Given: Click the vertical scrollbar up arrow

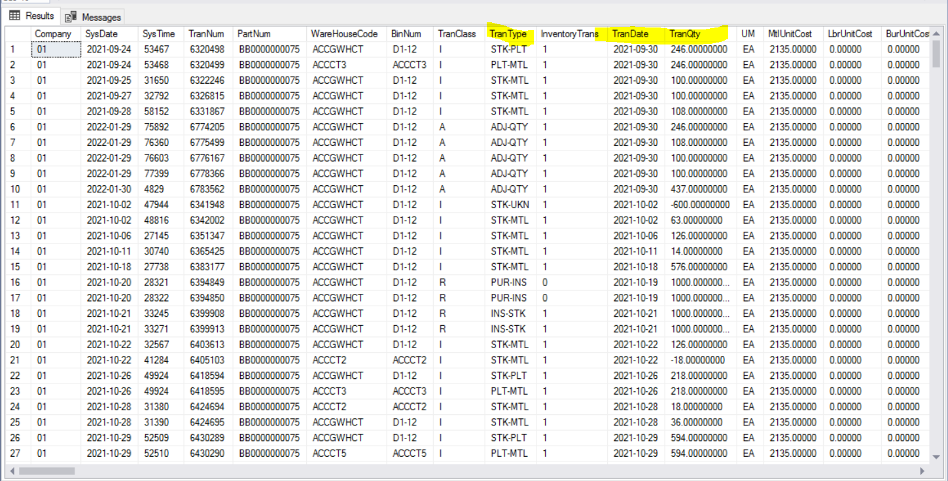Looking at the screenshot, I should 937,33.
